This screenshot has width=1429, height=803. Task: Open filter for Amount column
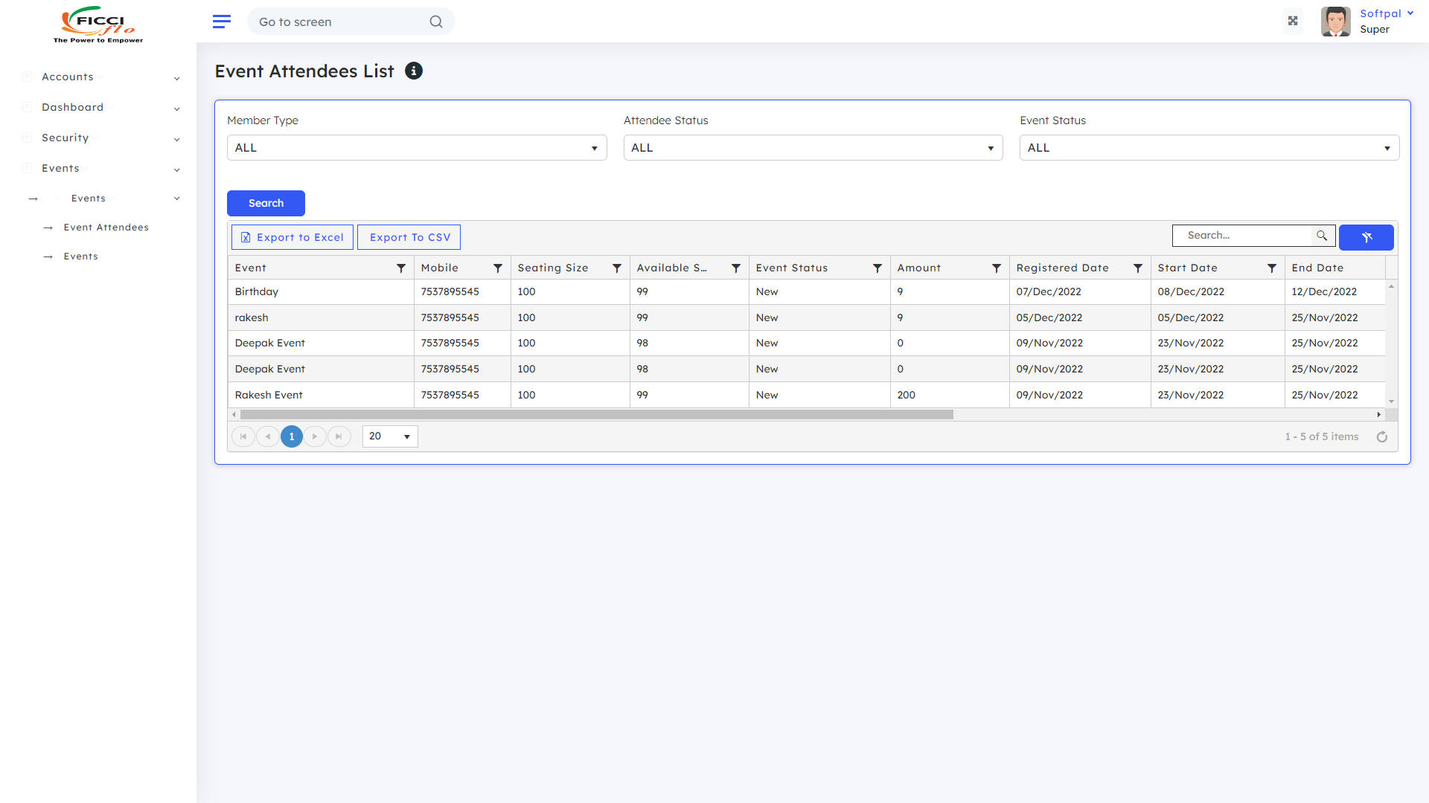point(997,268)
